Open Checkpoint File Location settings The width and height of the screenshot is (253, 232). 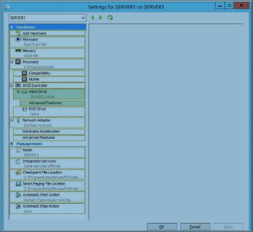tap(47, 175)
